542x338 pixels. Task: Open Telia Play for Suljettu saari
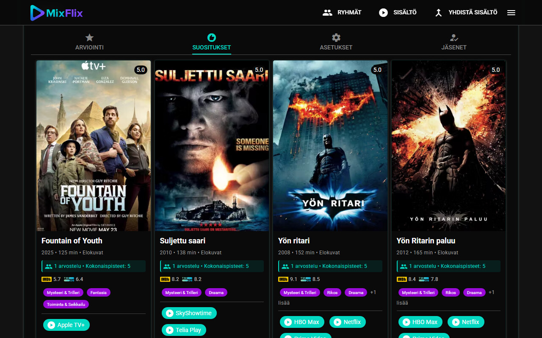click(184, 330)
